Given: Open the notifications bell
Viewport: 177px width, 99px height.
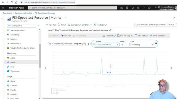Looking at the screenshot, I should click(x=133, y=8).
